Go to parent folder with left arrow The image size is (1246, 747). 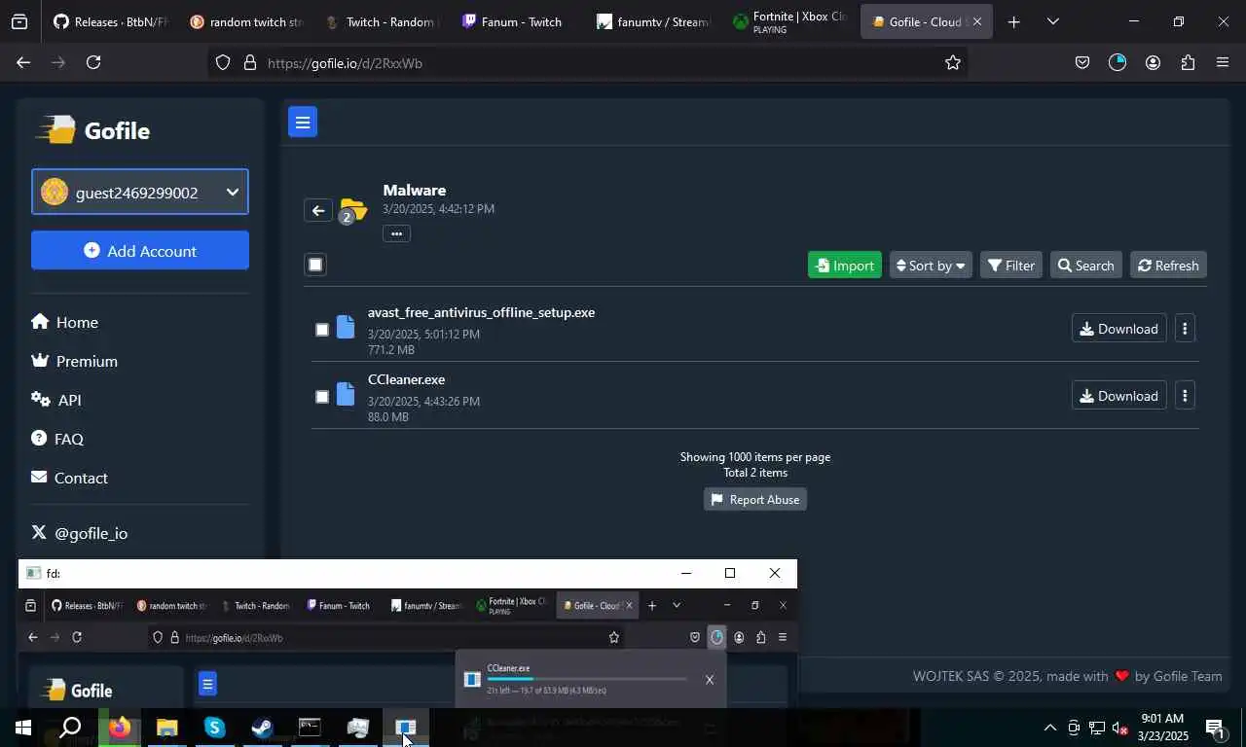[318, 210]
